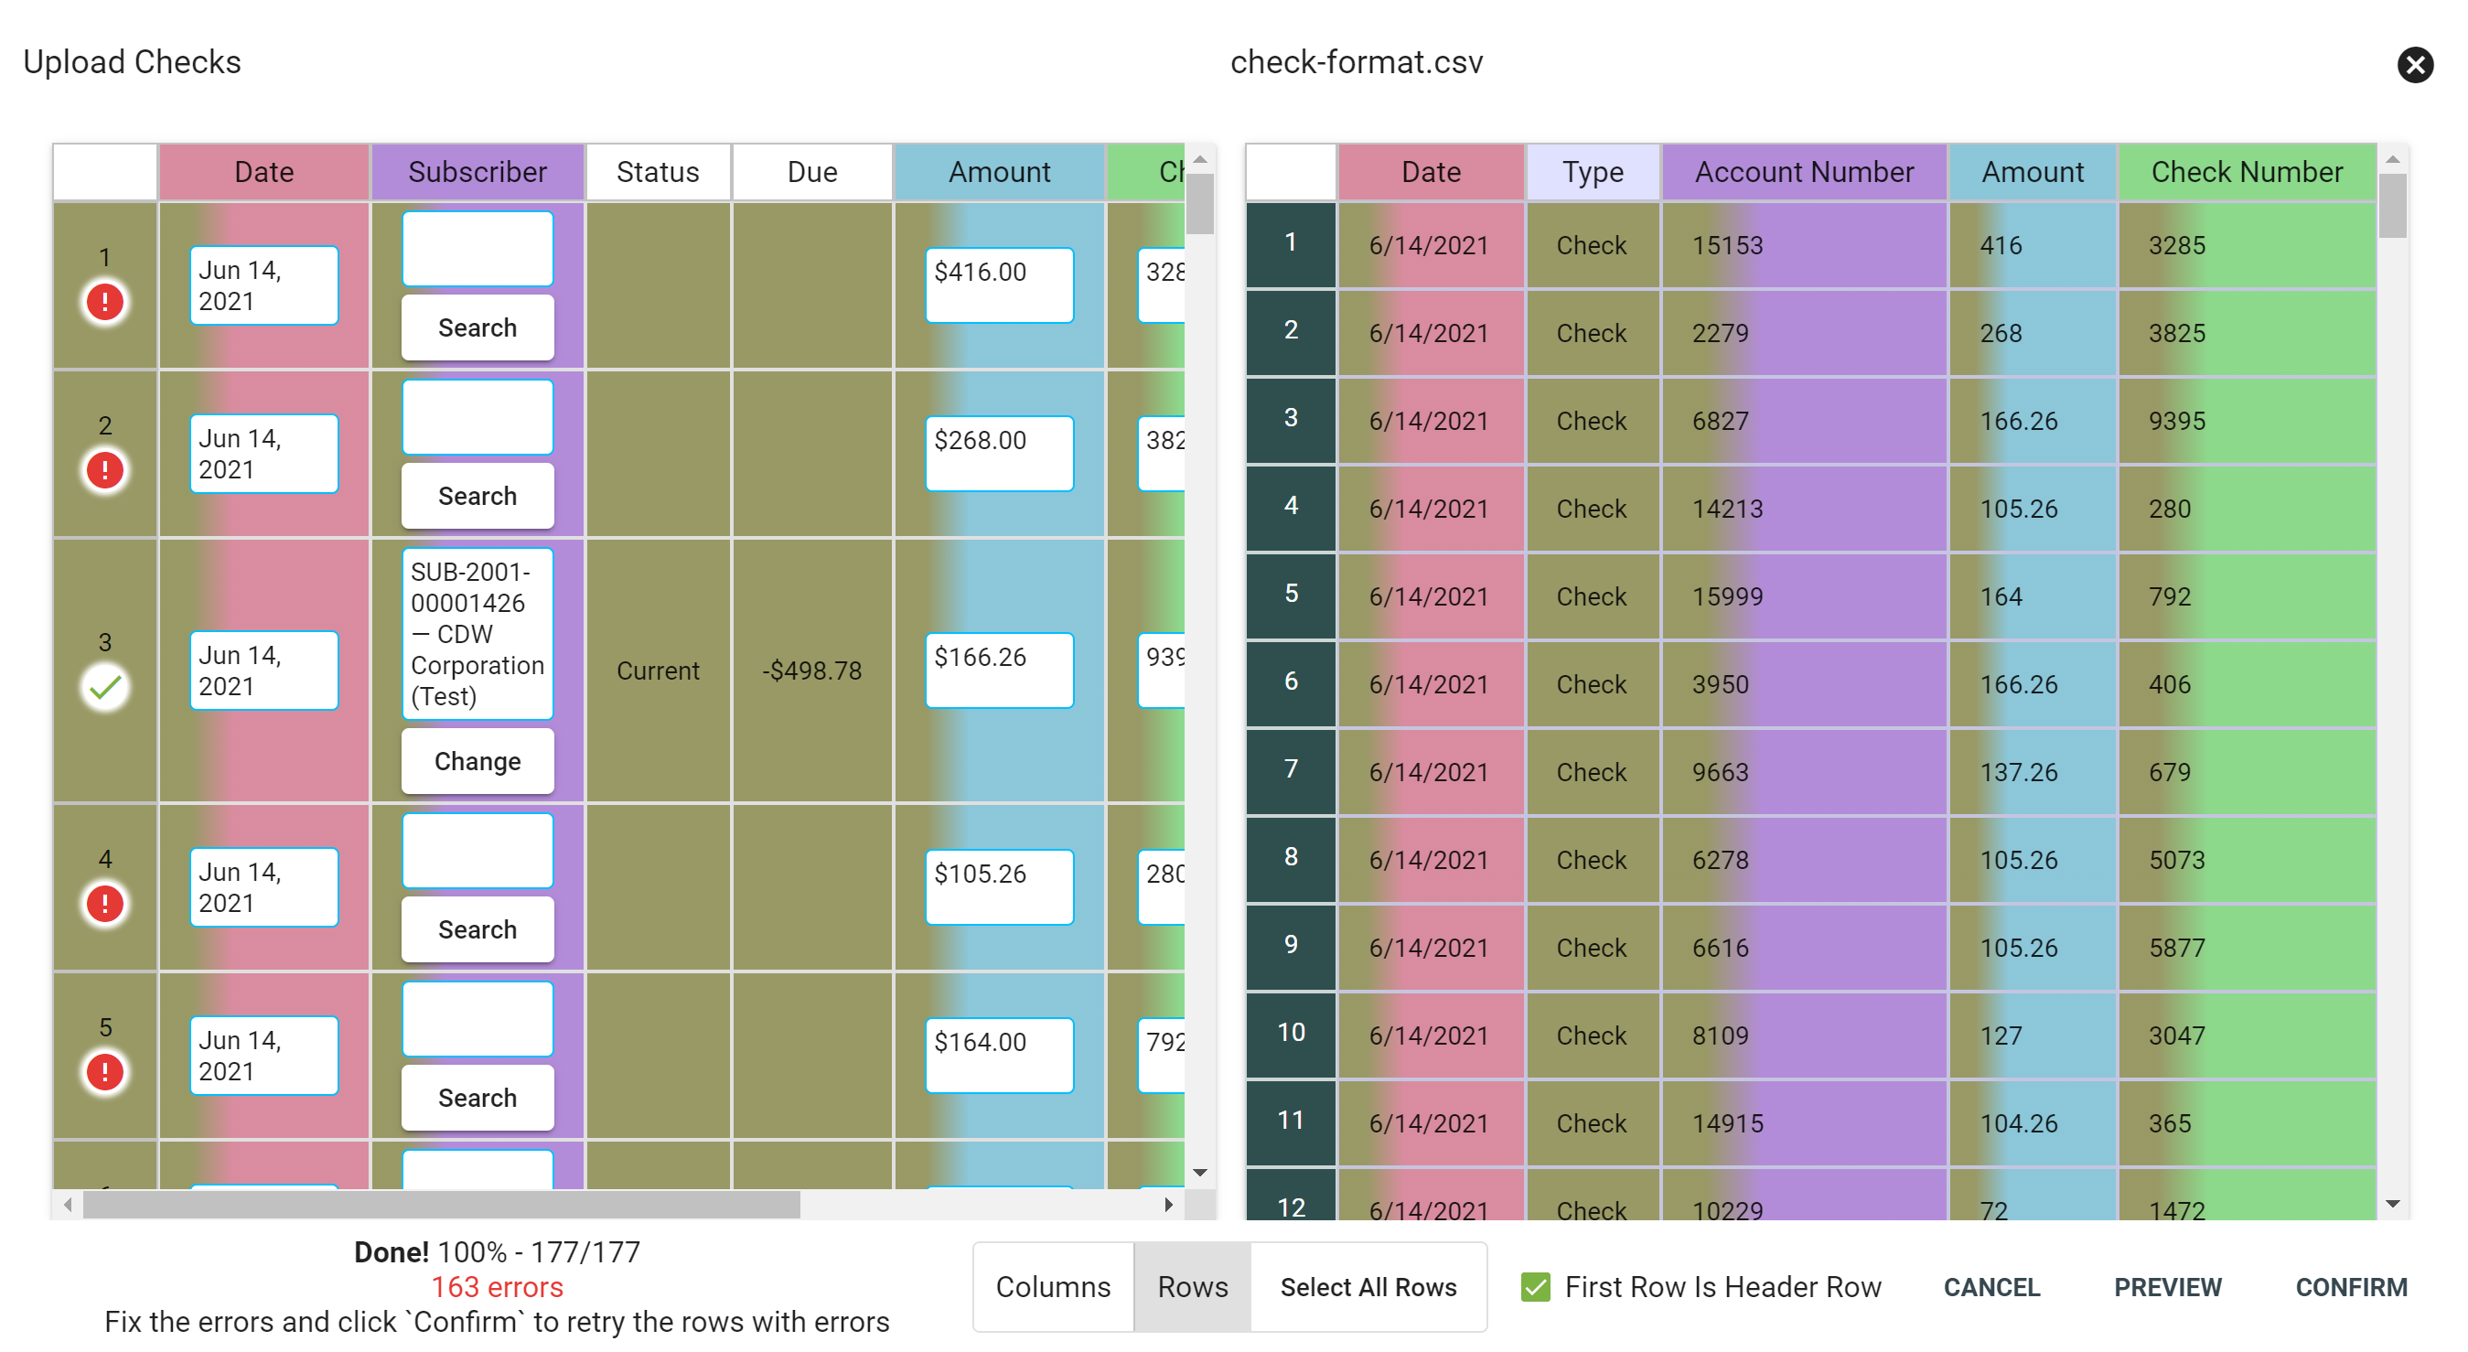Click check number 5073 cell
The image size is (2468, 1352).
tap(2247, 860)
